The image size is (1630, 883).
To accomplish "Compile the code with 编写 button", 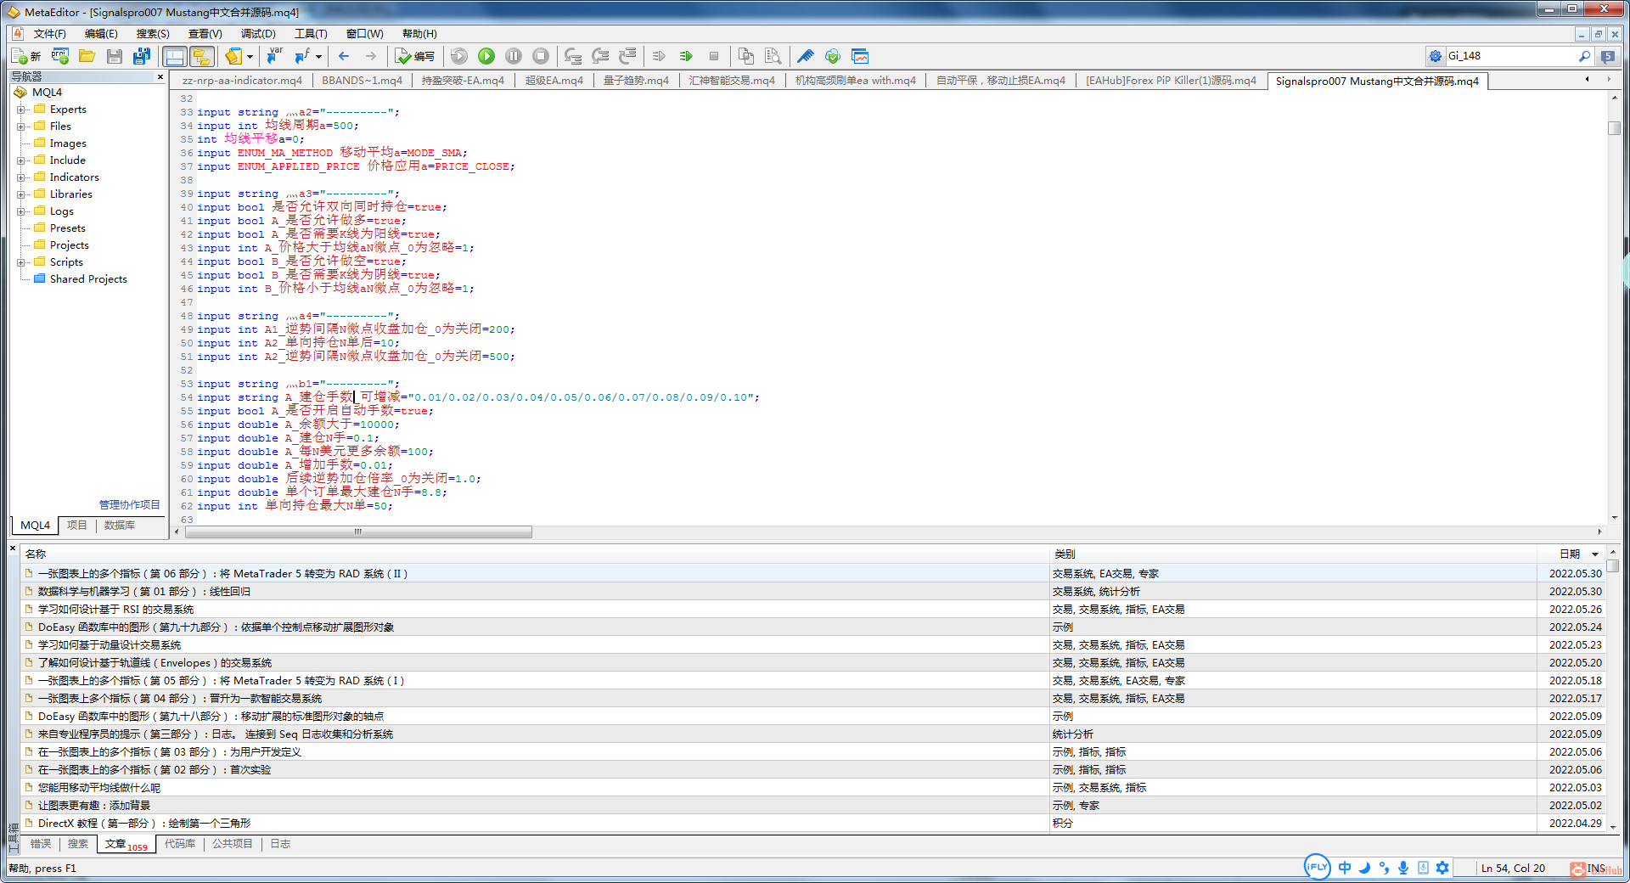I will (x=415, y=56).
